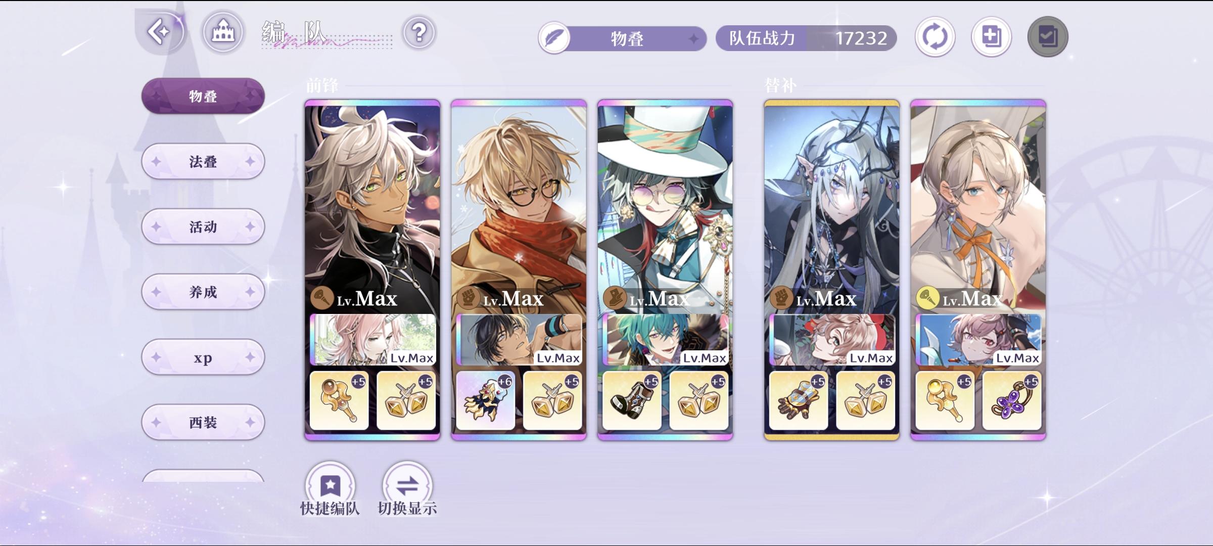Select the boots equipment slot

pyautogui.click(x=632, y=400)
